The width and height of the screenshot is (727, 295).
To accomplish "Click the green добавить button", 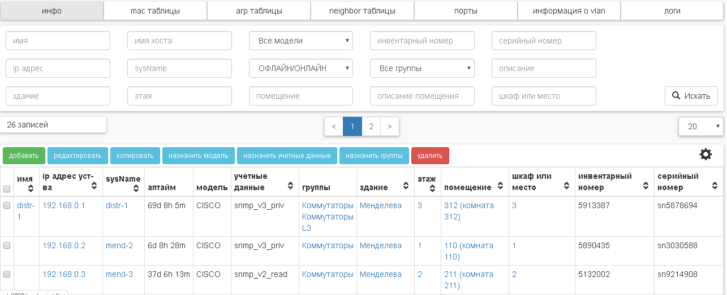I will tap(24, 156).
